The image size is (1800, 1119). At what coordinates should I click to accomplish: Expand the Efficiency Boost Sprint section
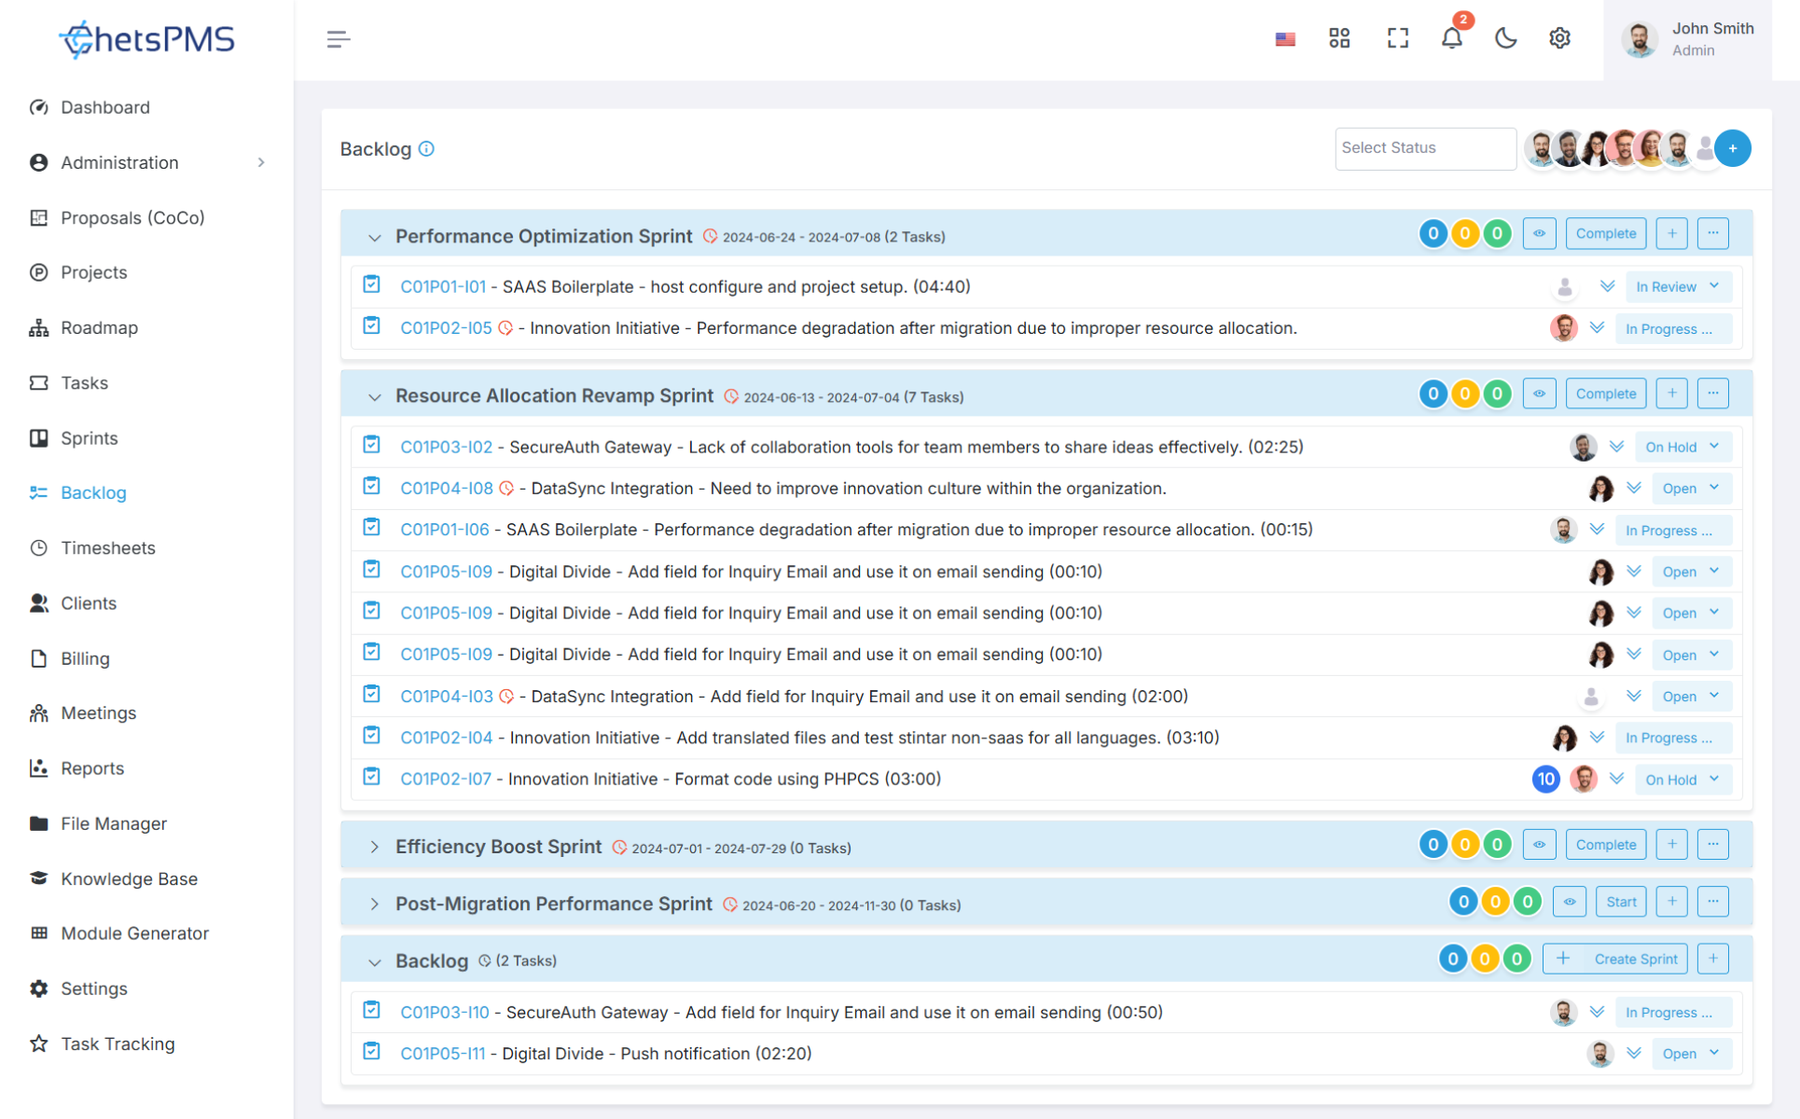[x=374, y=847]
